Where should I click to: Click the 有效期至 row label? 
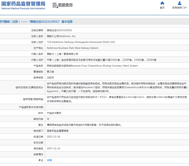tap(38, 149)
